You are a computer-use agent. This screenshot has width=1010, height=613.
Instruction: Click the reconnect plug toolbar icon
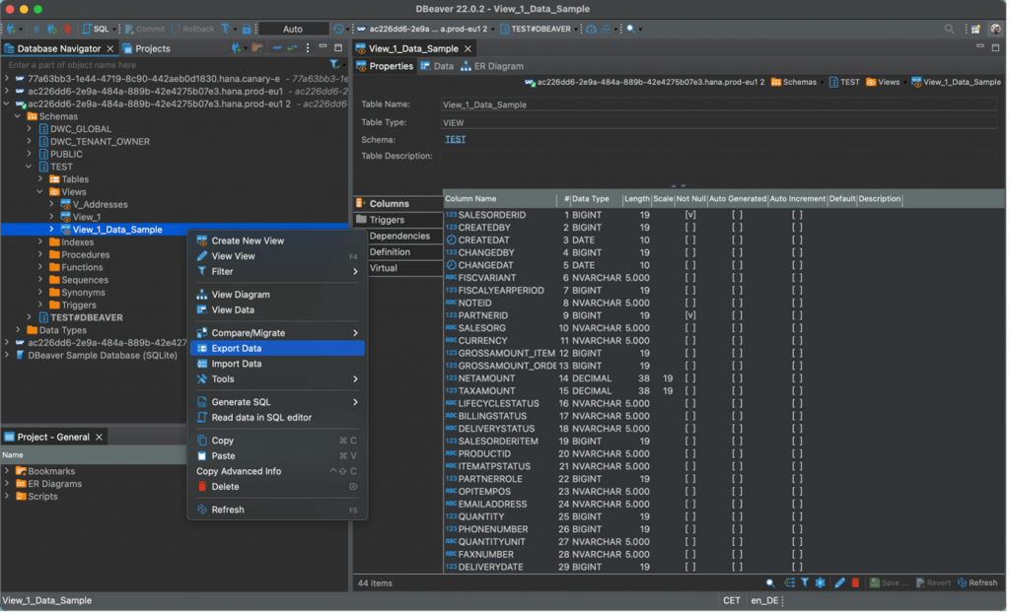click(x=52, y=29)
